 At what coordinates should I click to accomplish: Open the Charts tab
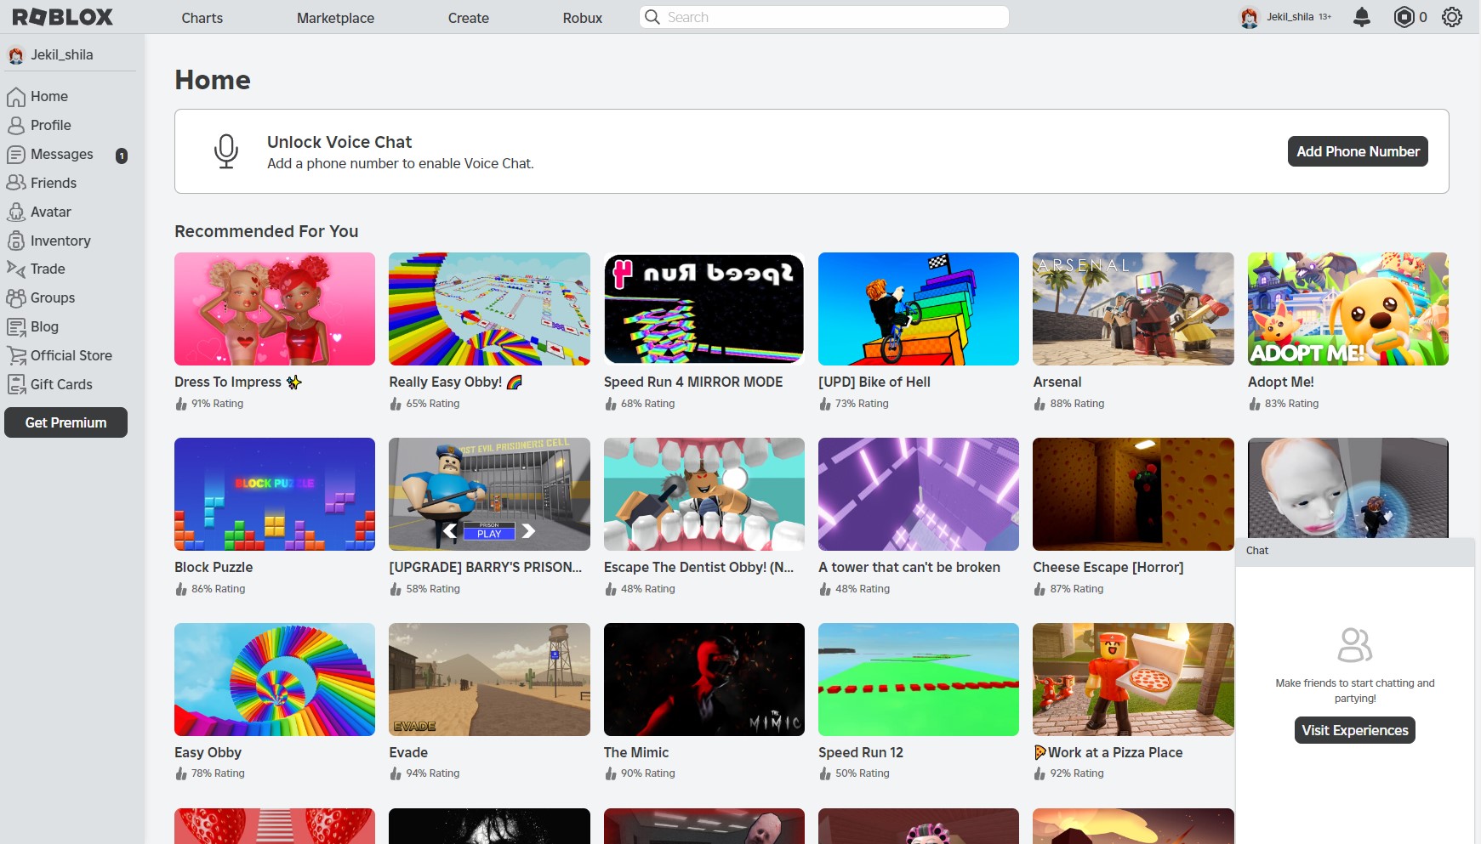pyautogui.click(x=202, y=18)
